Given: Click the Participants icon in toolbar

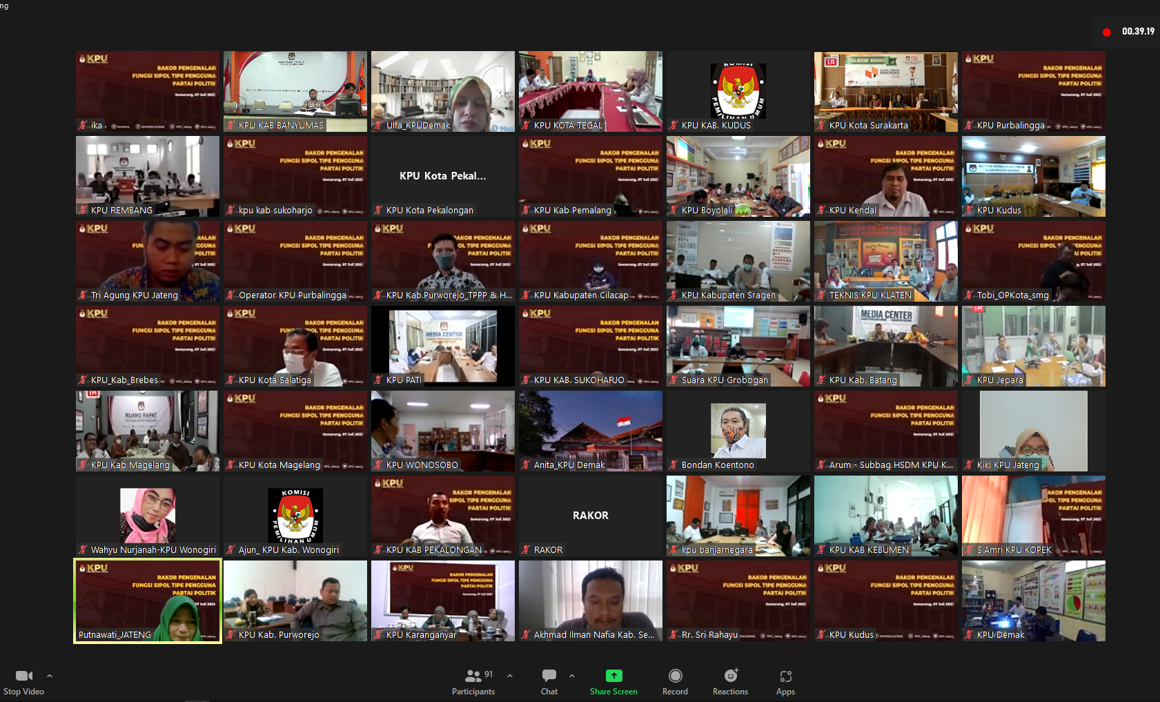Looking at the screenshot, I should 473,676.
